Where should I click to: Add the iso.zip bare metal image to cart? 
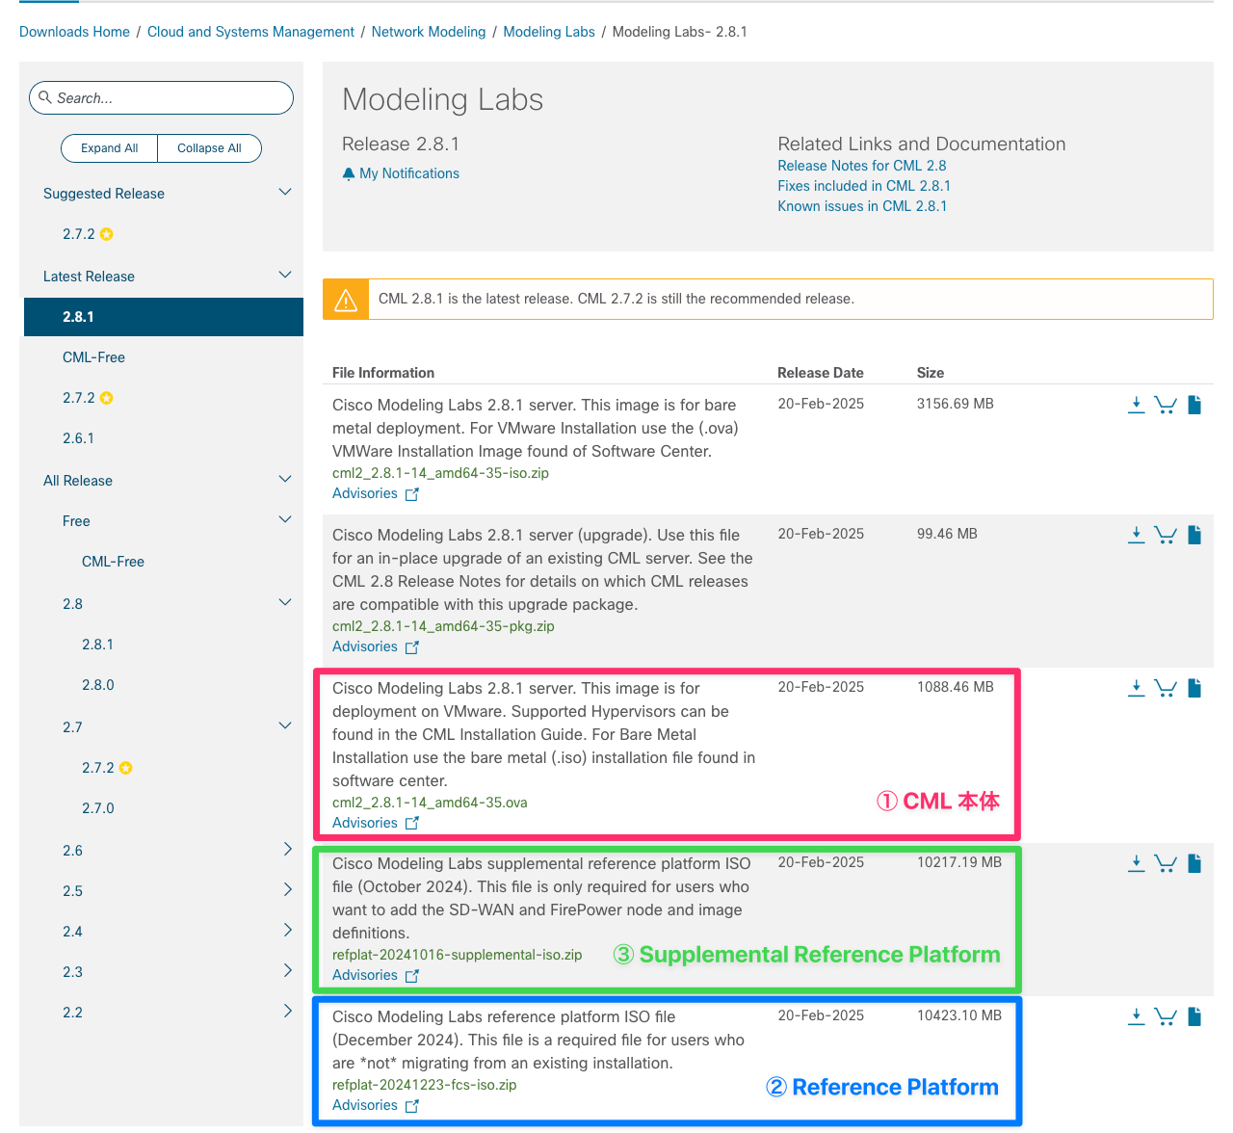click(x=1166, y=405)
